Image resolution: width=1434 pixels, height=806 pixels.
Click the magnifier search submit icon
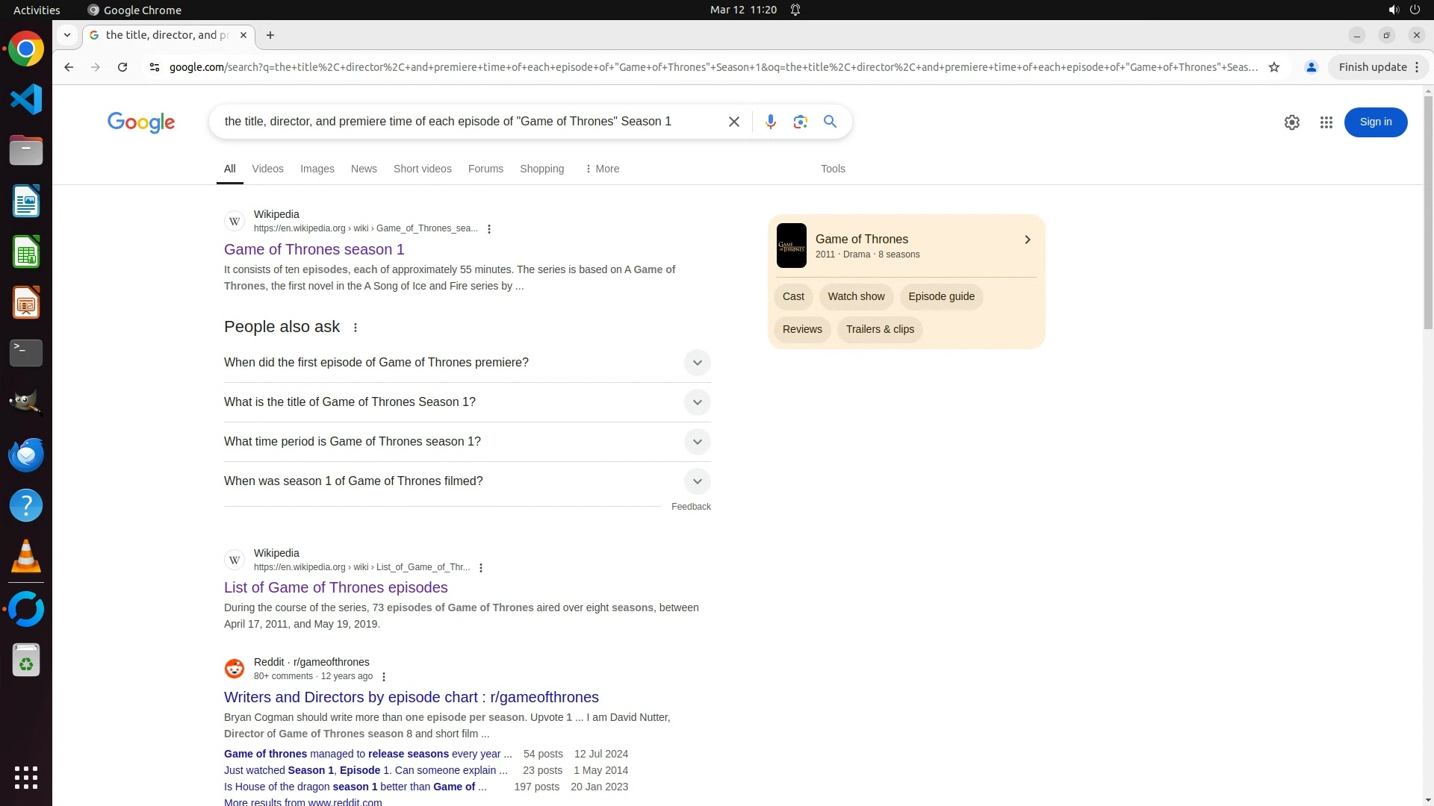pyautogui.click(x=830, y=122)
